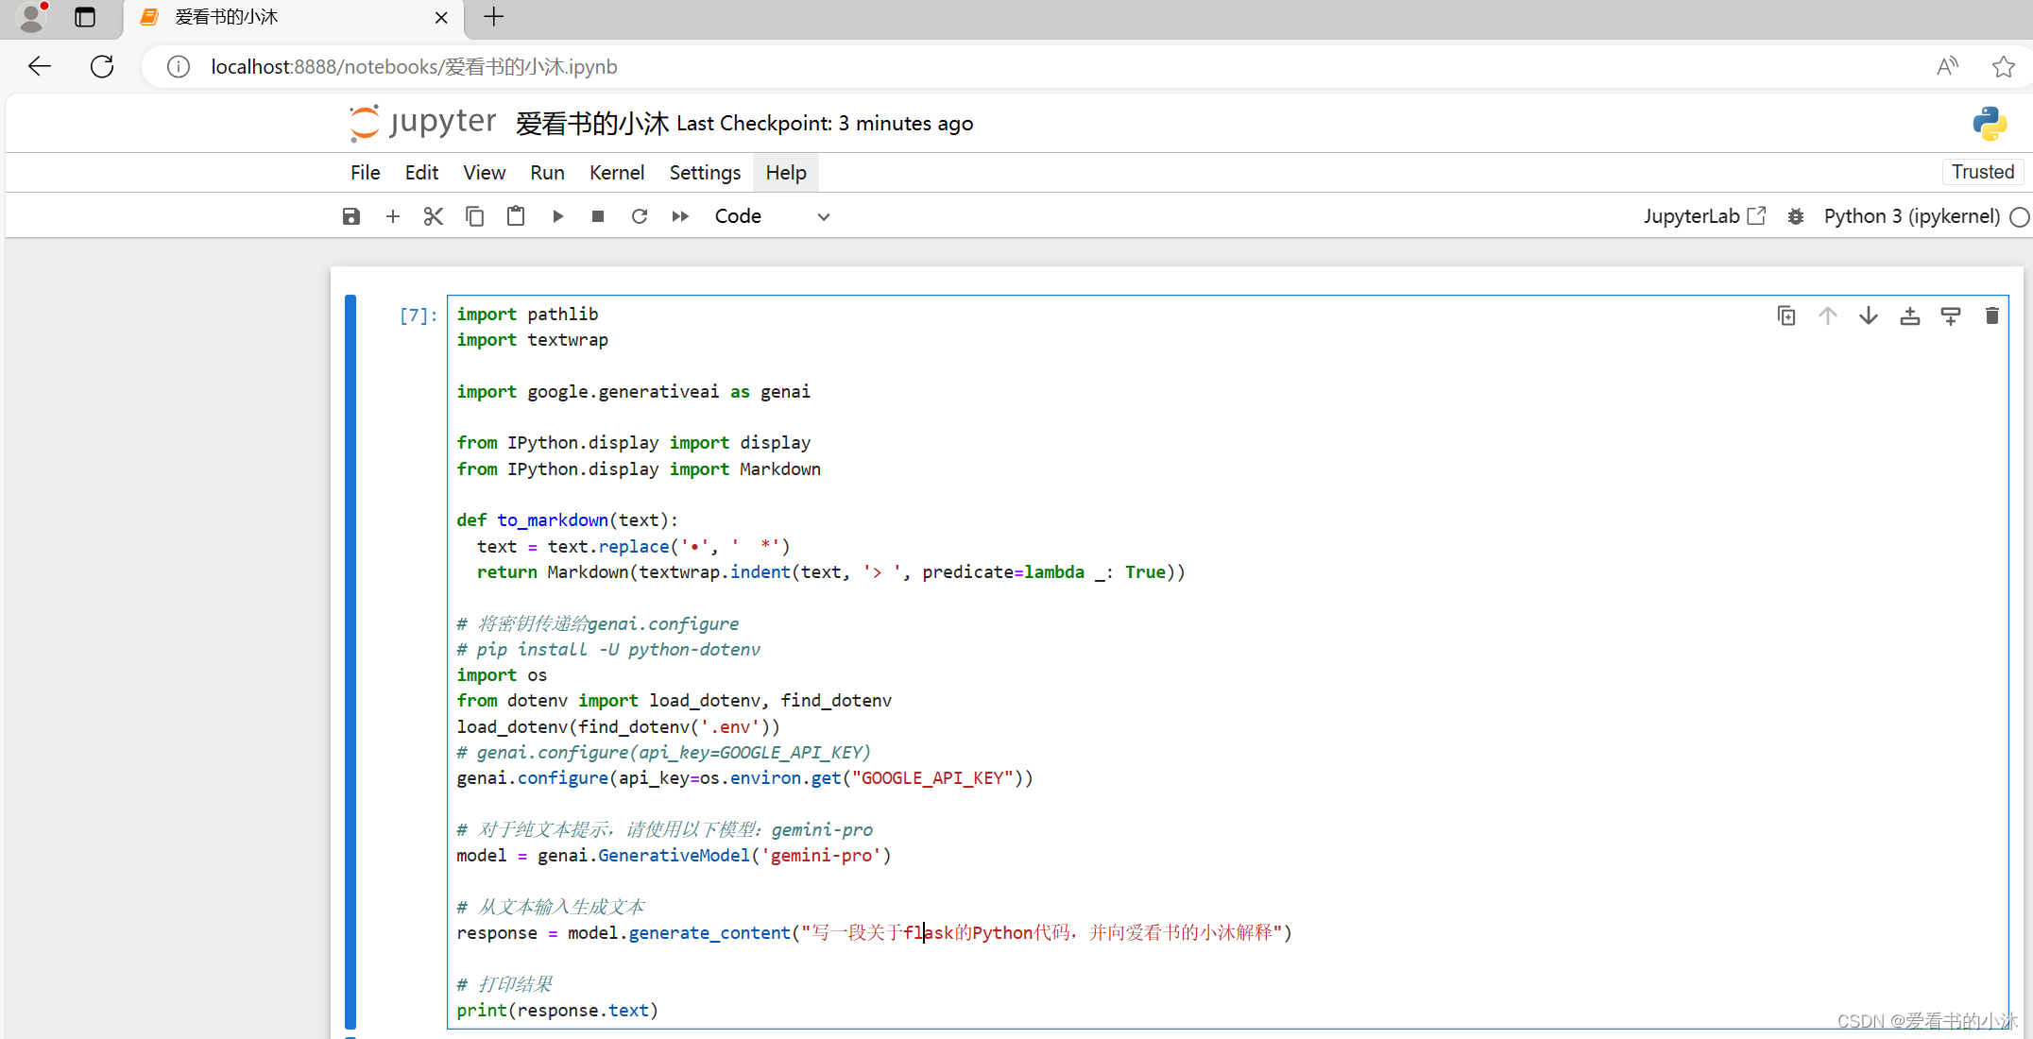Click the Jupyter logo

click(x=421, y=123)
